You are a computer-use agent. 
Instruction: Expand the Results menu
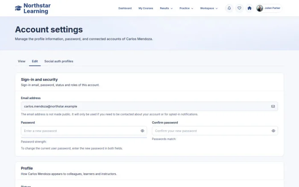(166, 9)
